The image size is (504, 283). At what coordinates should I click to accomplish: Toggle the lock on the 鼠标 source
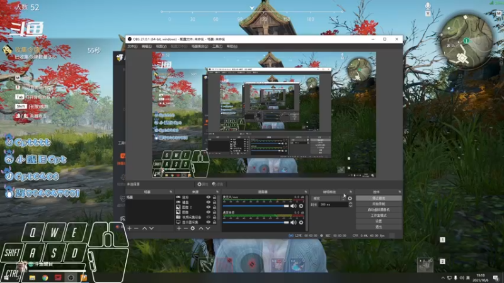(x=214, y=197)
